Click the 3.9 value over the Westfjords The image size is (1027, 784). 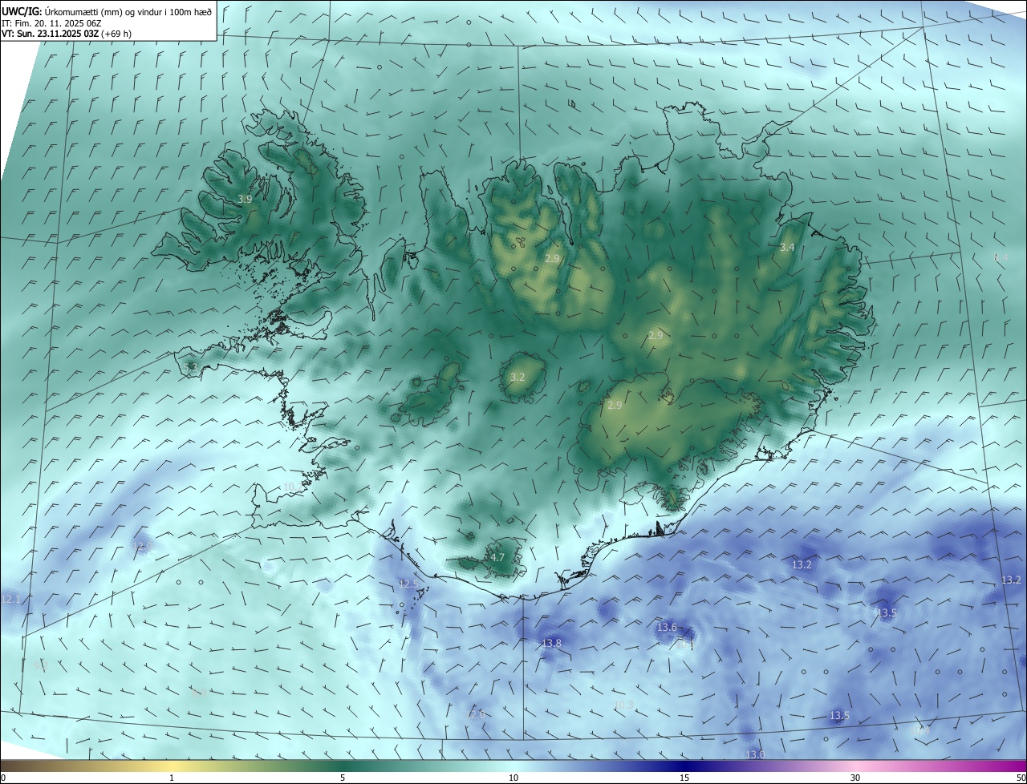246,199
